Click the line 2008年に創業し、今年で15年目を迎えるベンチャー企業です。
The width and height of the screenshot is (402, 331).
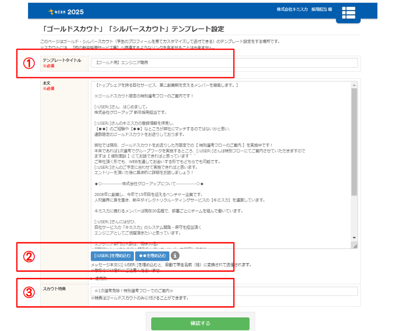148,194
